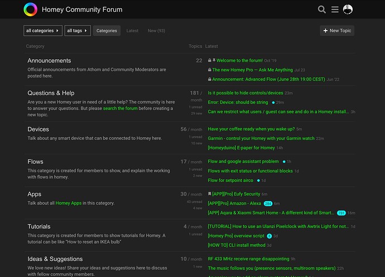The width and height of the screenshot is (385, 277).
Task: Select the Categories tab
Action: [x=107, y=31]
